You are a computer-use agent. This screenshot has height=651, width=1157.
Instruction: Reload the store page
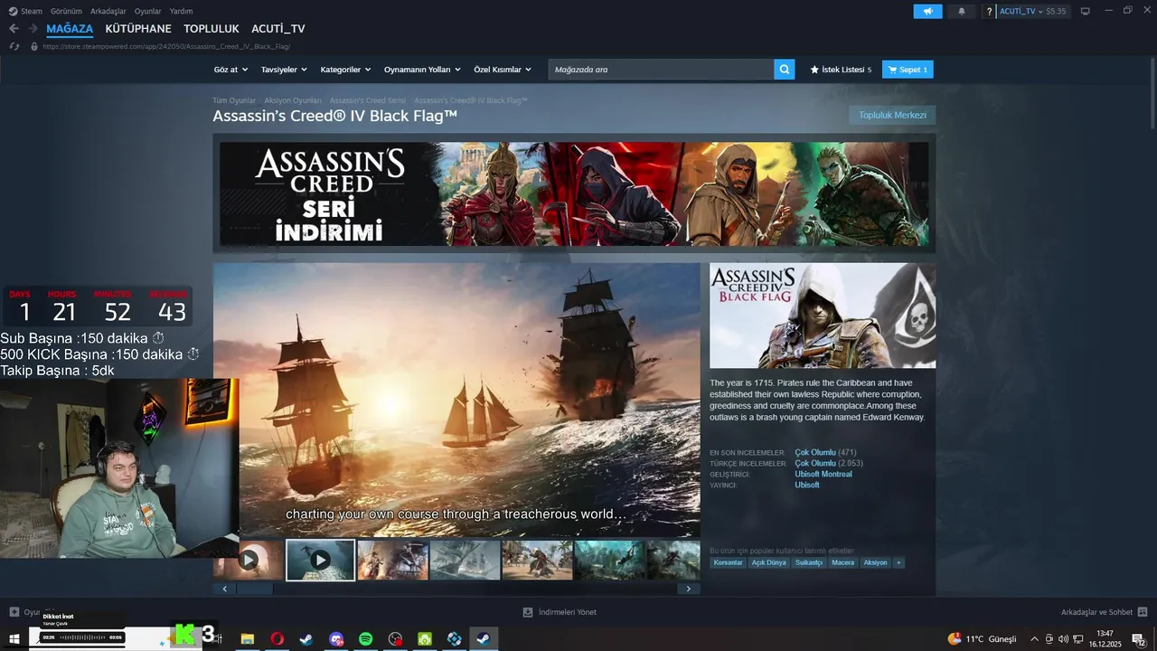point(14,46)
